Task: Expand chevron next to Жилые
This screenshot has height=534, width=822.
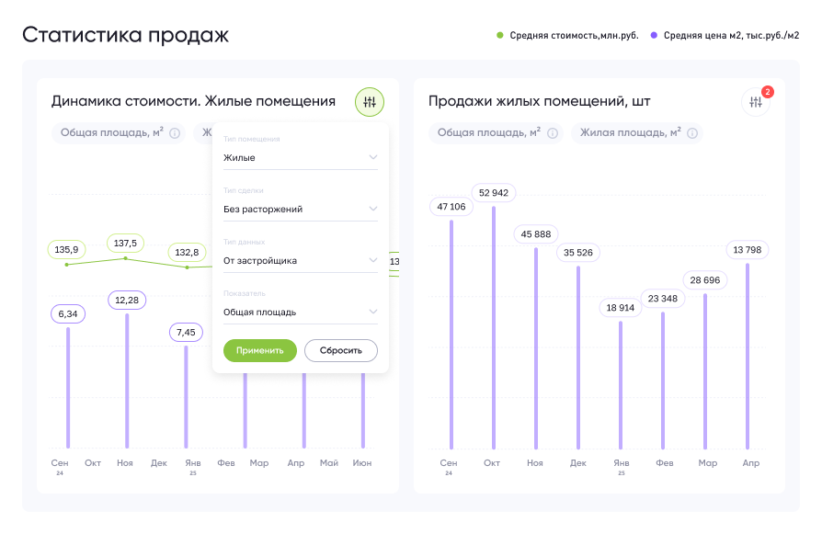Action: click(x=372, y=157)
